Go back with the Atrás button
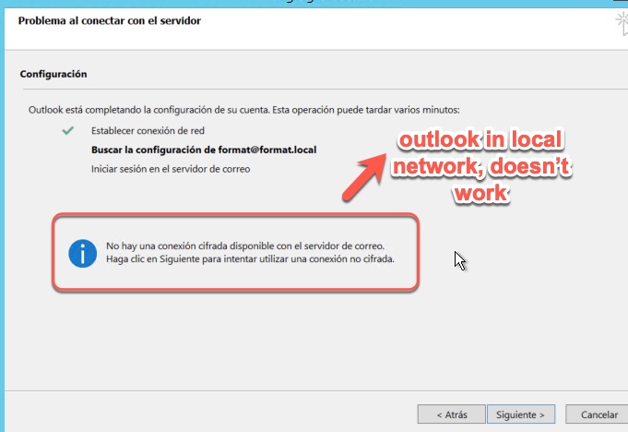This screenshot has height=432, width=628. [451, 414]
